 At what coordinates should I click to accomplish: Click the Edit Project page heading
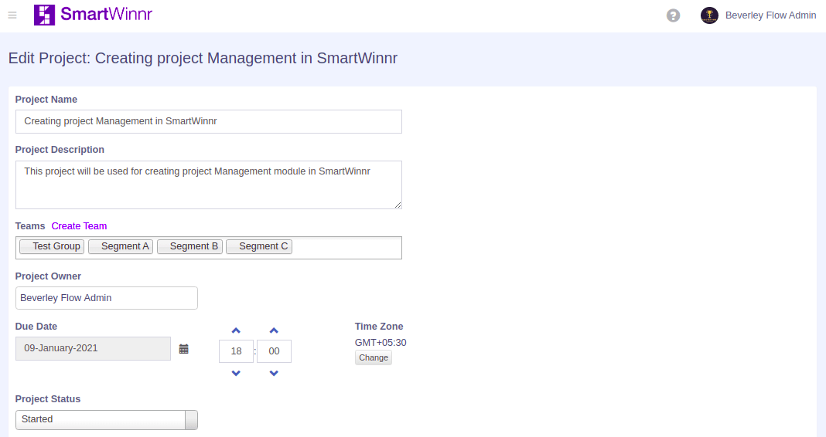(x=203, y=58)
